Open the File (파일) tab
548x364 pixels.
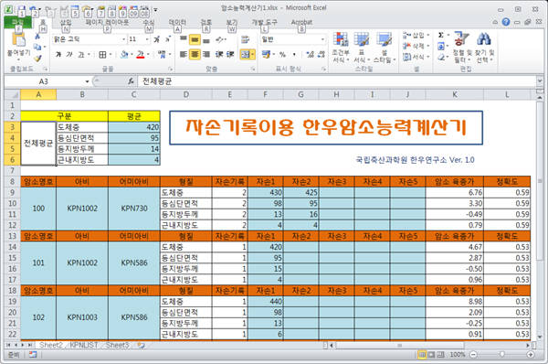[x=18, y=22]
